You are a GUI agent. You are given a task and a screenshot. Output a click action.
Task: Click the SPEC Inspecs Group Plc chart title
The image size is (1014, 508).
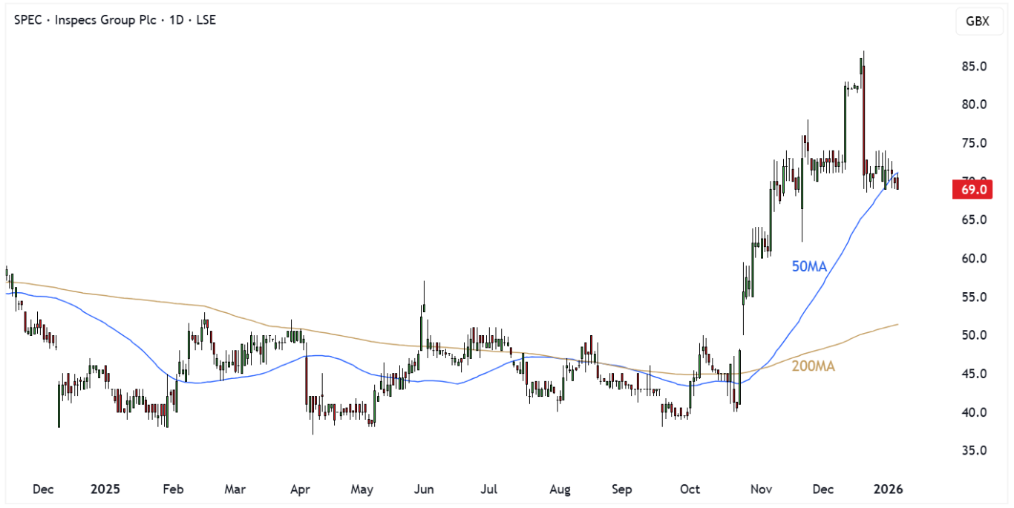(x=115, y=20)
